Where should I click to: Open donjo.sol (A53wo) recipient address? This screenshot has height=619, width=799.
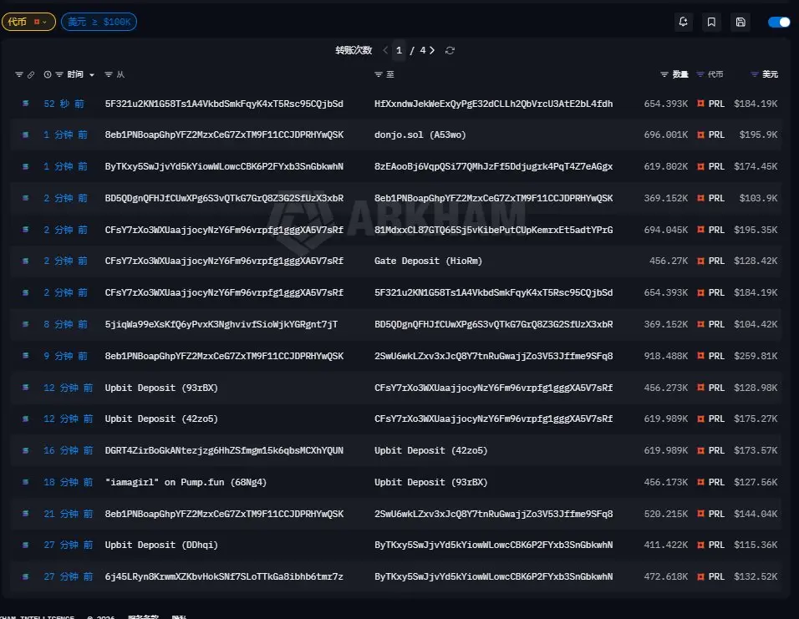click(x=420, y=135)
